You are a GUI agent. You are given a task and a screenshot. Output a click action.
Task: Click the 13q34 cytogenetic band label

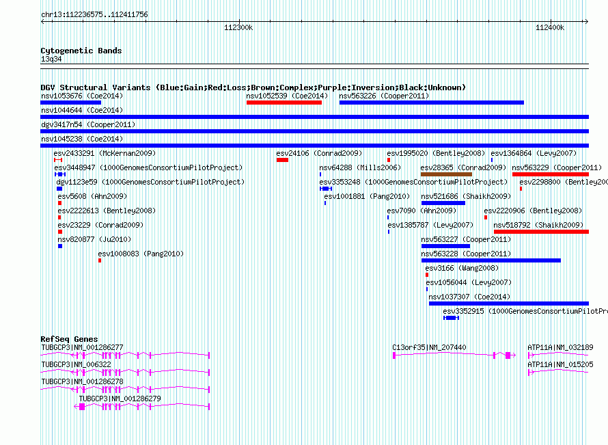click(51, 59)
